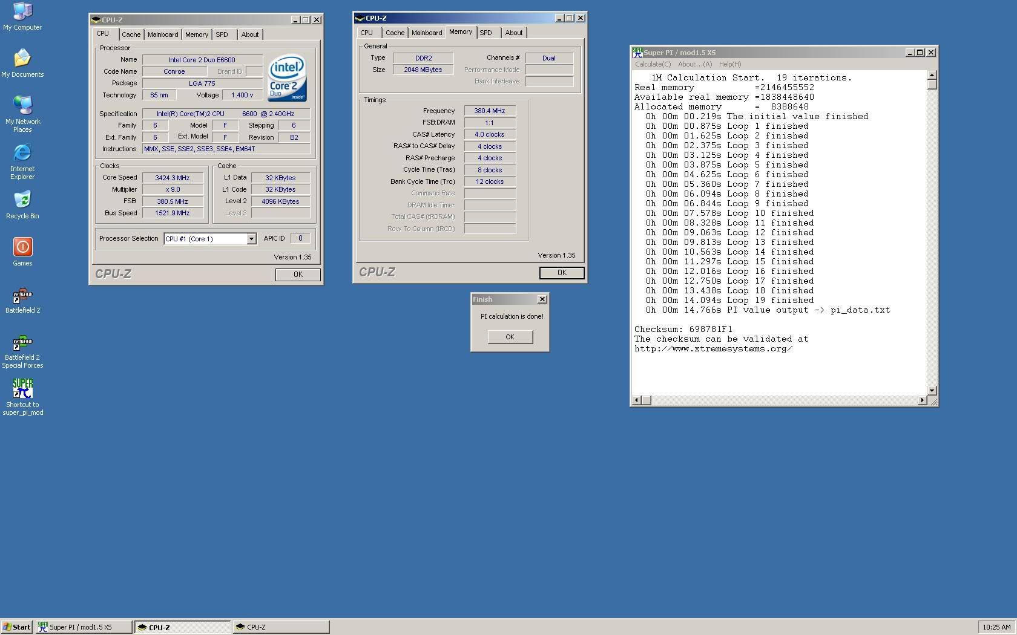Select the Super PI taskbar button
This screenshot has height=635, width=1017.
point(84,627)
